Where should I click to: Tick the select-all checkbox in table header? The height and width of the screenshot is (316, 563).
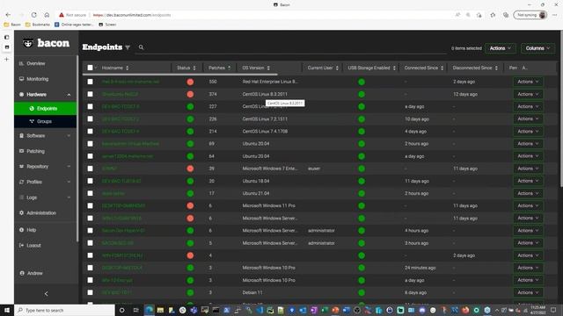(x=90, y=68)
